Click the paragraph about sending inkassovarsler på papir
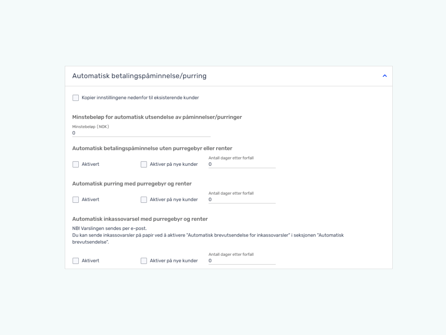The width and height of the screenshot is (446, 335). coord(208,239)
